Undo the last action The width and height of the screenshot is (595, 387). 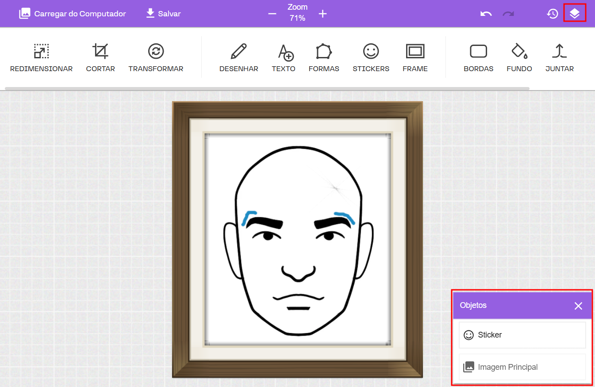486,14
